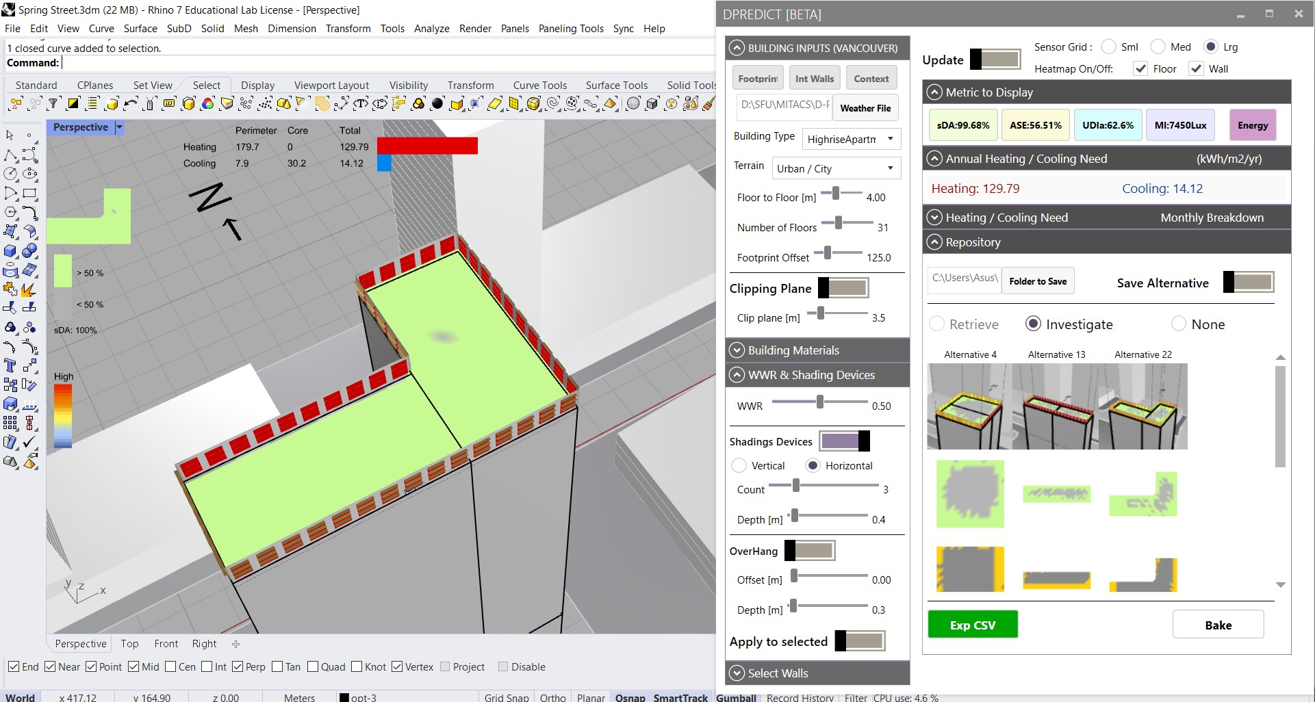Screen dimensions: 1315x702
Task: Select the Med sensor grid option
Action: pos(1158,47)
